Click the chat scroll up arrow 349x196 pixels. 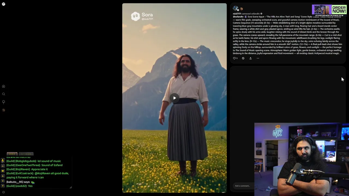coord(3,176)
